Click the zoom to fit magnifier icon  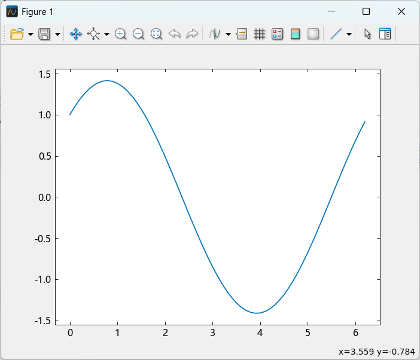click(x=156, y=34)
